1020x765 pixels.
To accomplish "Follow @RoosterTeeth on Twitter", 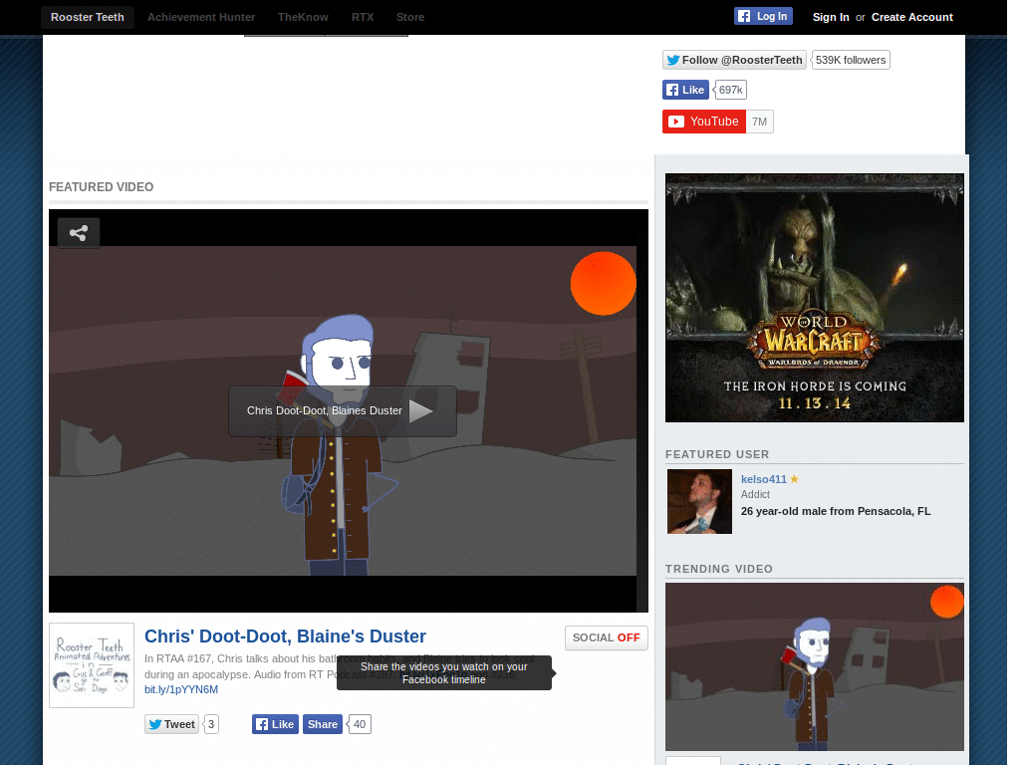I will click(x=734, y=60).
